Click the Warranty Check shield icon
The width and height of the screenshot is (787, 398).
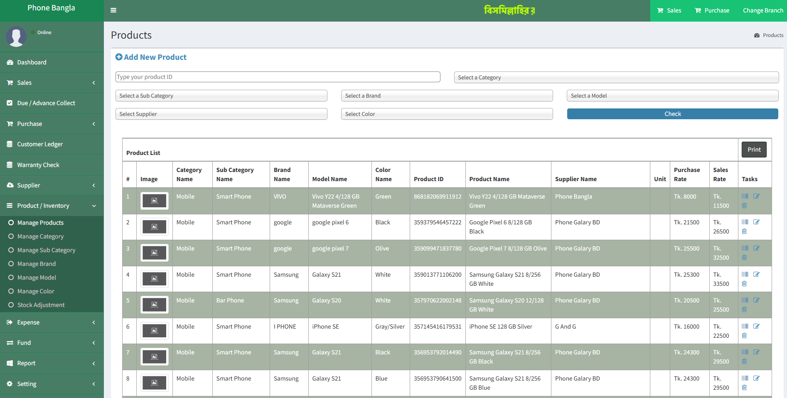(x=10, y=165)
